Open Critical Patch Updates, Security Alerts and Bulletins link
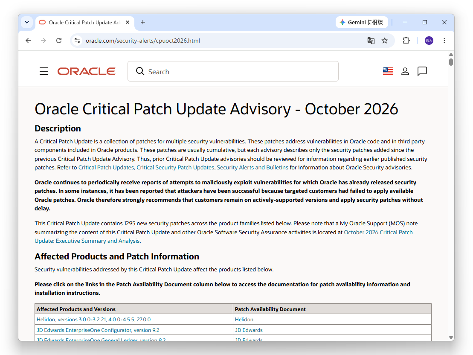This screenshot has width=473, height=355. point(183,168)
